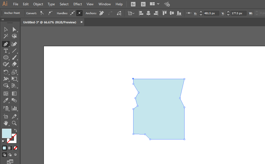Select the Perspective Grid tool
The width and height of the screenshot is (265, 164).
tap(14, 85)
